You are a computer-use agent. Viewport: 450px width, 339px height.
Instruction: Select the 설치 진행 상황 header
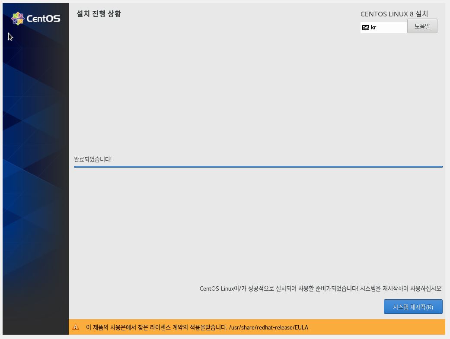(x=99, y=13)
